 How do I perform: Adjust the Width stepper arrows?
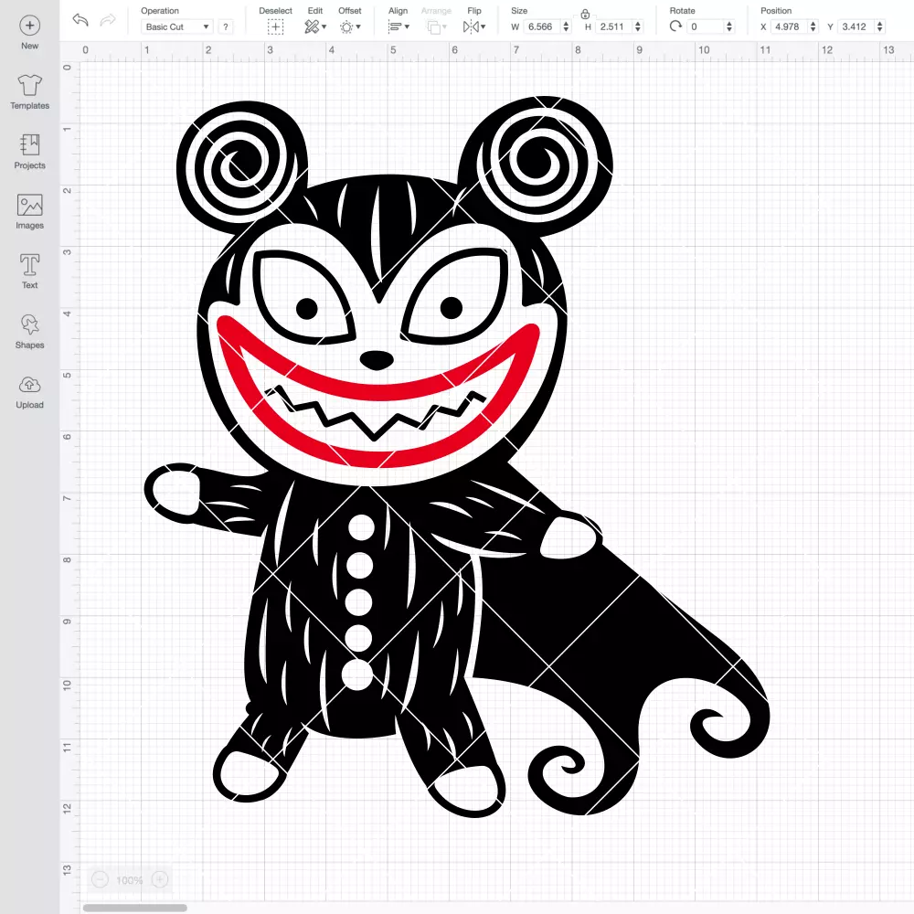point(566,27)
